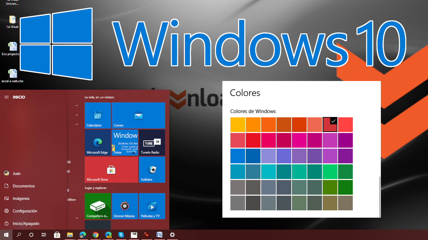Open File Explorer from the taskbar

click(x=70, y=235)
